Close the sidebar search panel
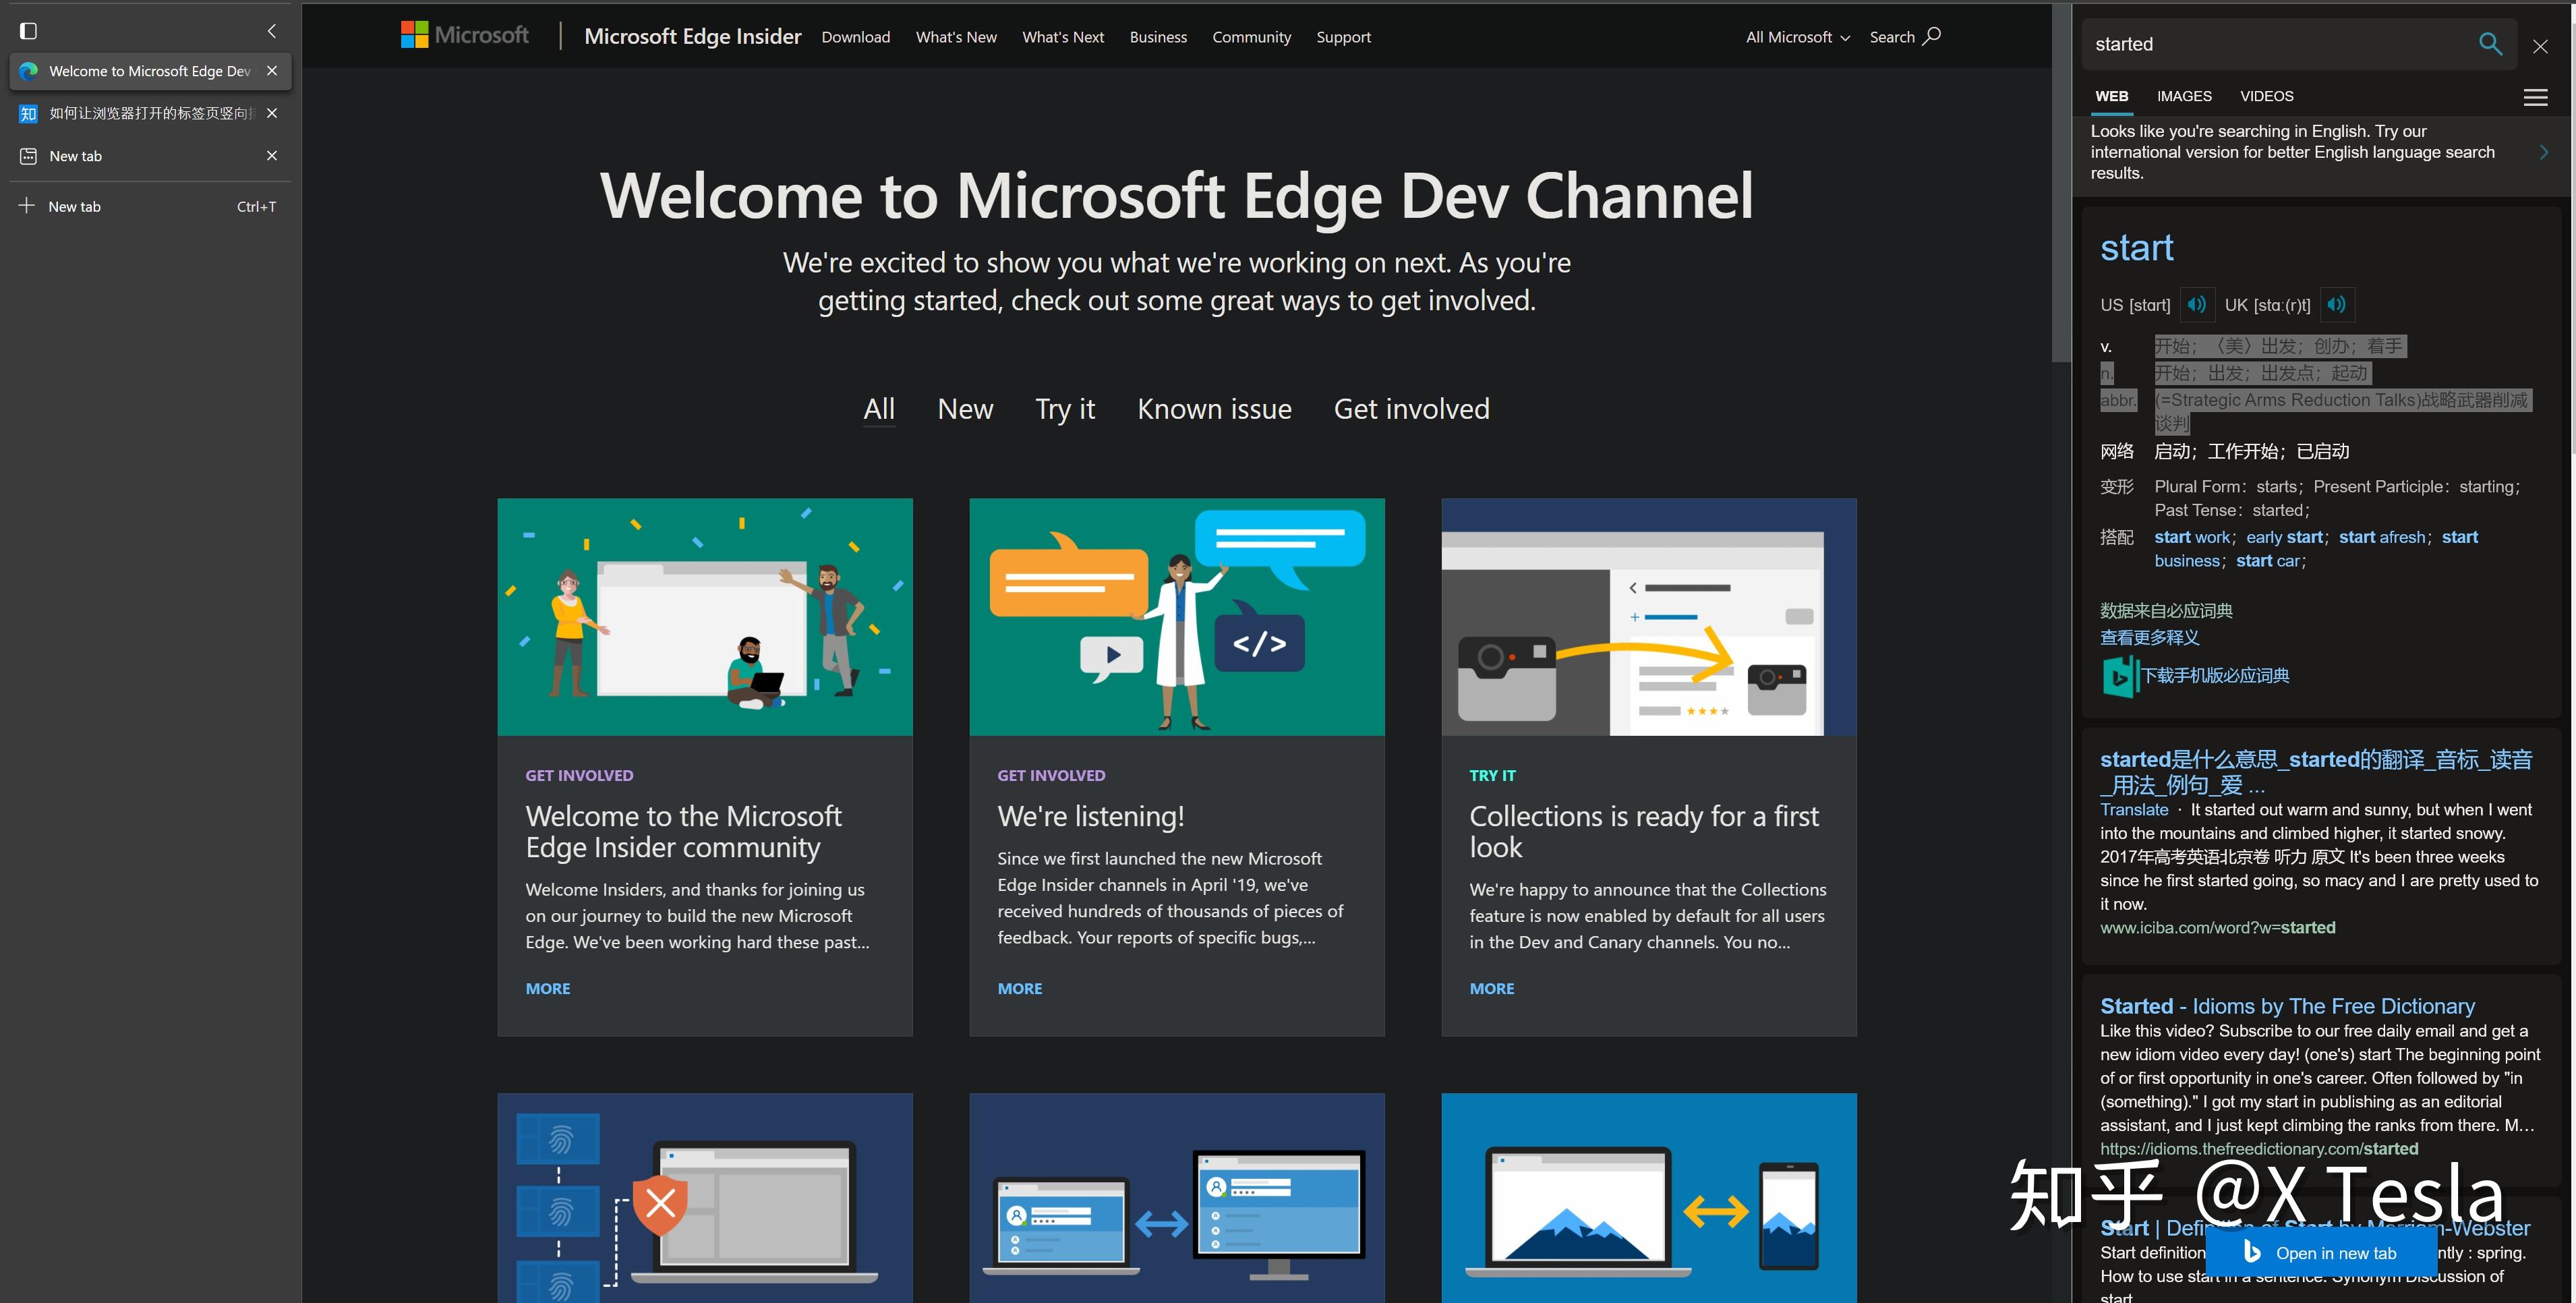 pyautogui.click(x=2540, y=45)
